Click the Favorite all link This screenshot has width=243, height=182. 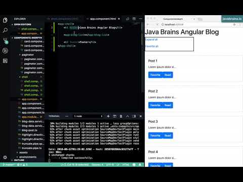pyautogui.click(x=152, y=46)
